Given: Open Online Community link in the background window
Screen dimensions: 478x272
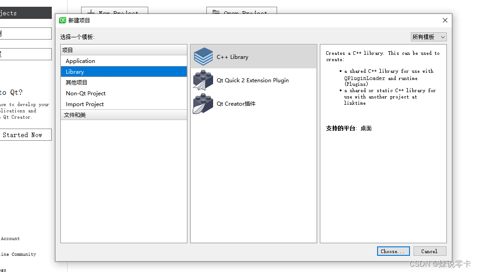Looking at the screenshot, I should coord(18,254).
